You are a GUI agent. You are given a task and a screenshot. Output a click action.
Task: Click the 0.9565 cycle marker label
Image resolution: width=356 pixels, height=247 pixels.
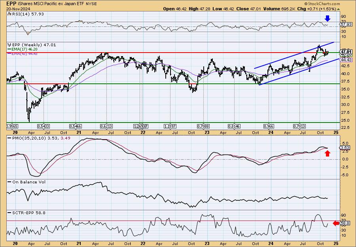click(x=12, y=126)
